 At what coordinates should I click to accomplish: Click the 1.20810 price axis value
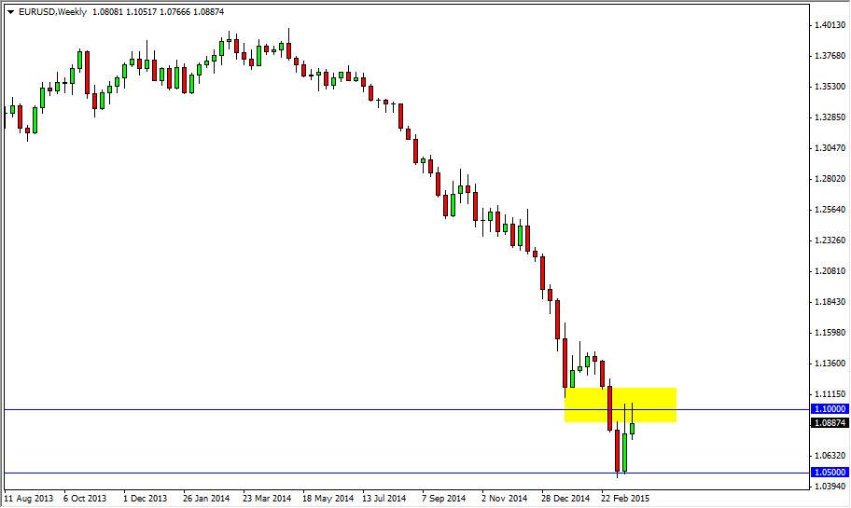830,271
